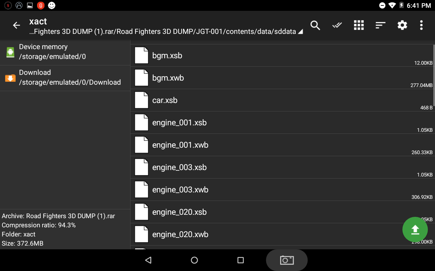Select file bgm.xwb
This screenshot has height=271, width=435.
(x=282, y=78)
